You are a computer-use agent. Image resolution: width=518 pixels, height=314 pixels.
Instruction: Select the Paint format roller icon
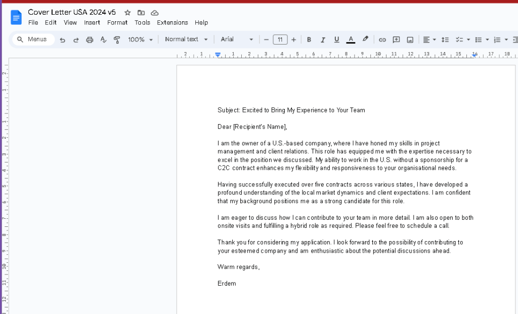click(117, 40)
